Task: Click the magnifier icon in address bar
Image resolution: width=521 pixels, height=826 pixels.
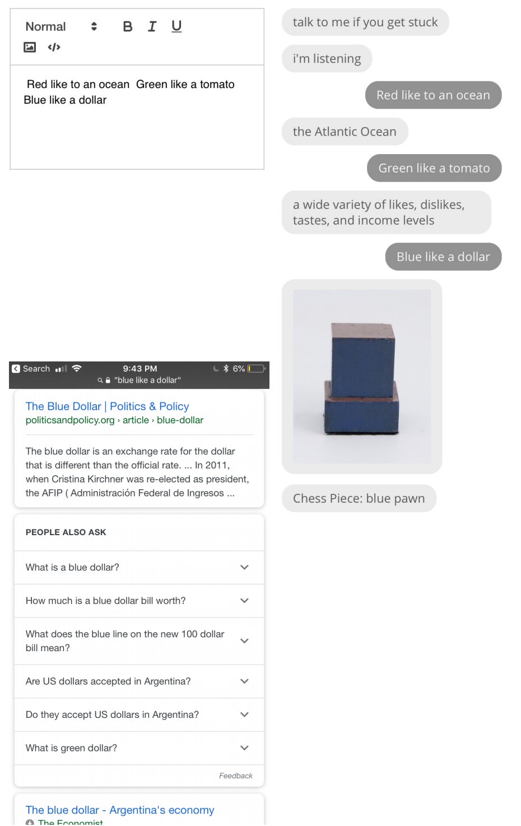Action: 100,380
